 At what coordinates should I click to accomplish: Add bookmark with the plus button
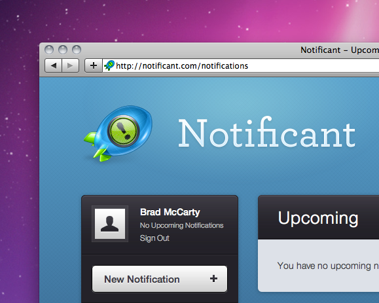[94, 65]
